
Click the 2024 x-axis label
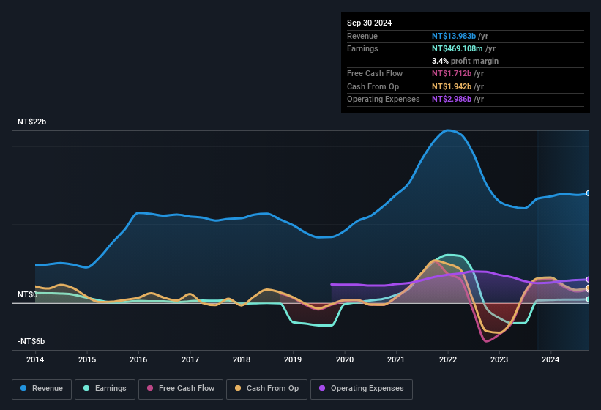pos(550,359)
